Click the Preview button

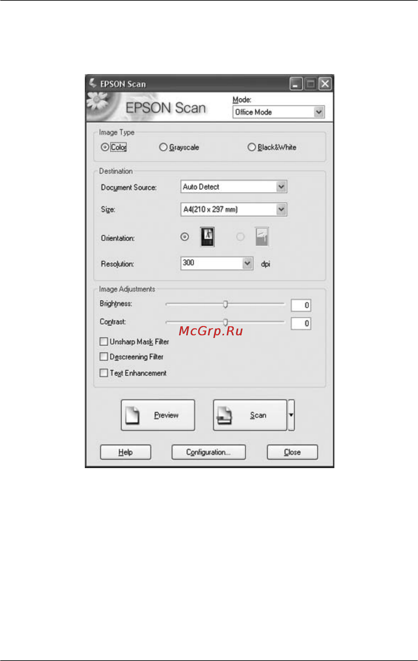click(158, 415)
